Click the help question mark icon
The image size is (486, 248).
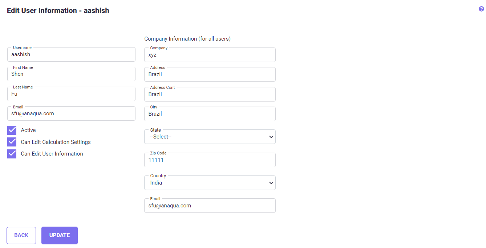(481, 9)
